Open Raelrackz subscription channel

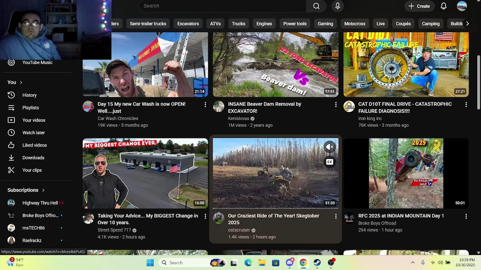click(x=37, y=240)
